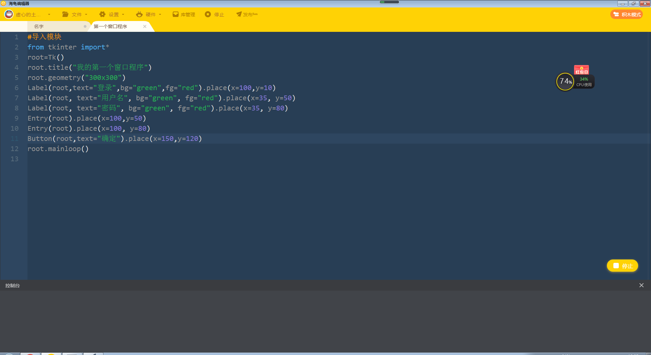Click the from tkinter import* line
This screenshot has height=355, width=651.
tap(68, 47)
